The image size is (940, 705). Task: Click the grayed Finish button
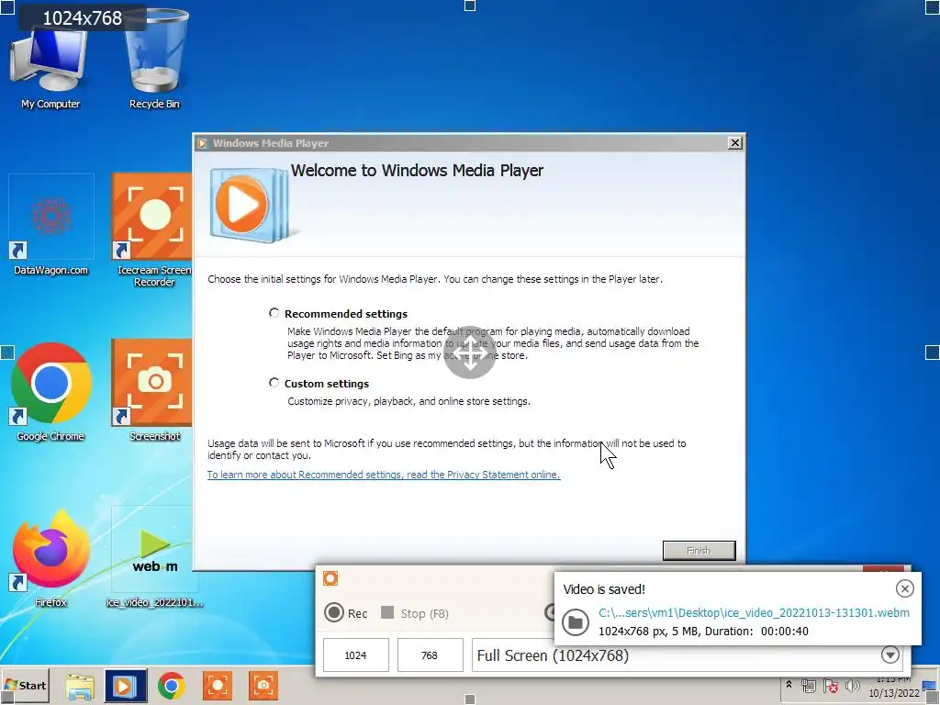click(699, 551)
